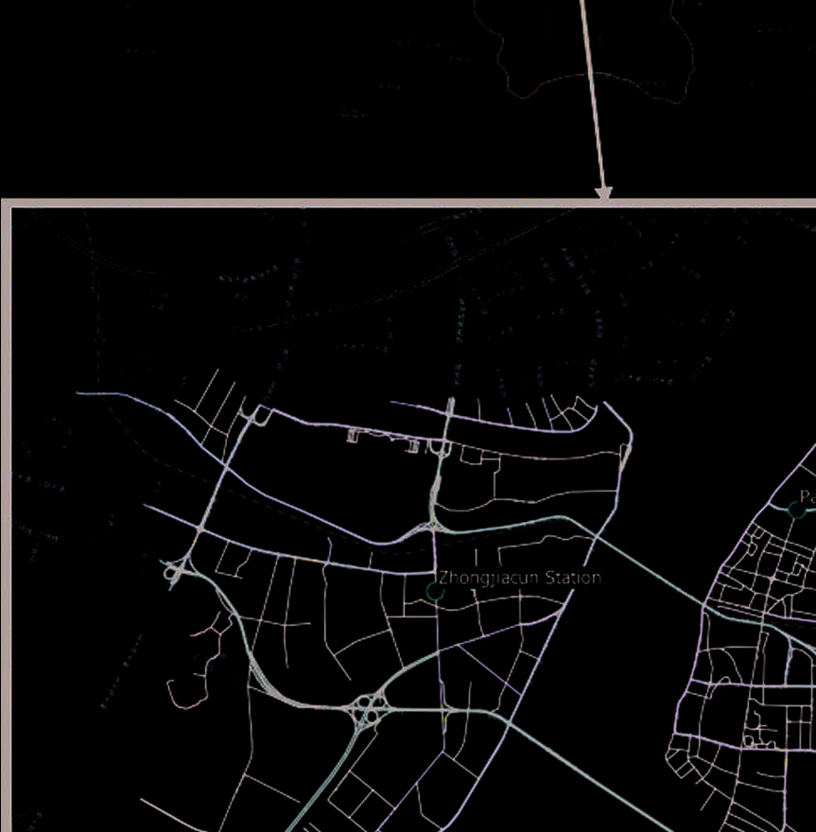This screenshot has height=832, width=816.
Task: Click the partial station label text at right edge
Action: point(807,496)
